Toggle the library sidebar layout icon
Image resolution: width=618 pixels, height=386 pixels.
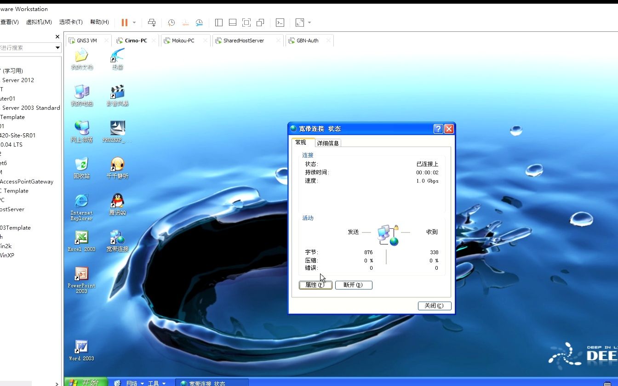tap(219, 22)
